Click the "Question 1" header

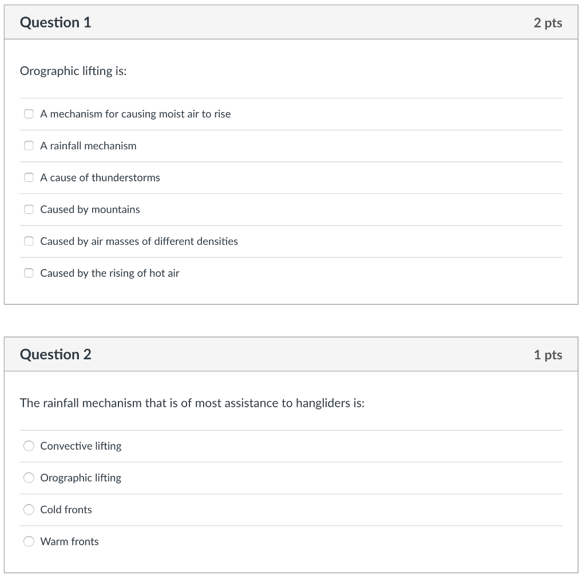click(x=55, y=22)
